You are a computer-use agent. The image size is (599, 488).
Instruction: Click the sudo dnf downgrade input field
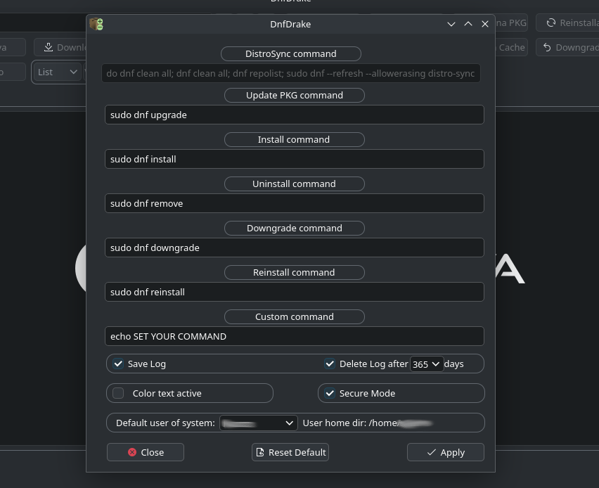click(x=294, y=248)
